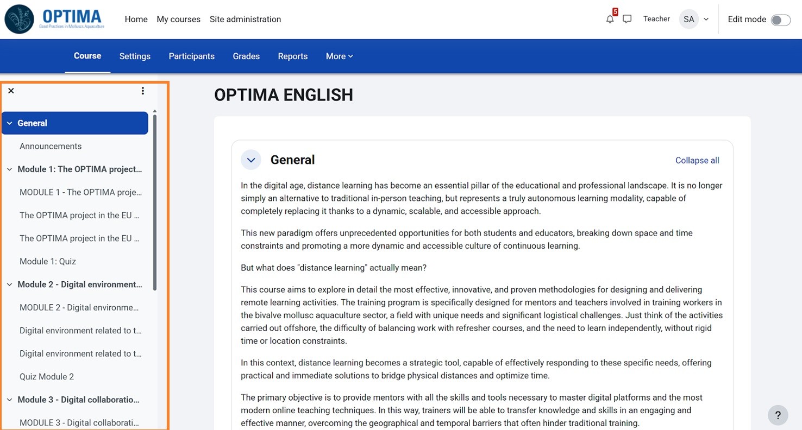Open course index options three-dot menu

143,91
